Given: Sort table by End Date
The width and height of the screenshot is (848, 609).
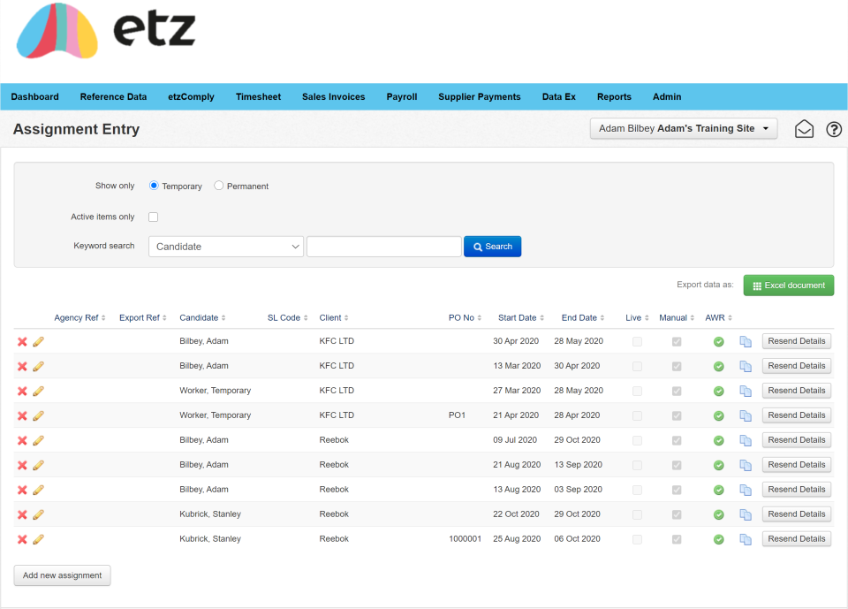Looking at the screenshot, I should coord(583,318).
